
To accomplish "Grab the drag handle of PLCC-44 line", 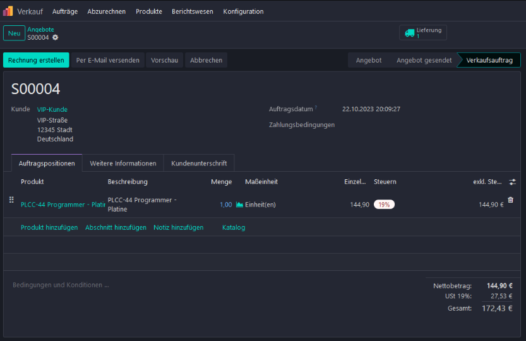I will click(x=11, y=200).
